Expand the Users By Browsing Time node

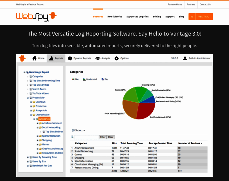(x=28, y=157)
